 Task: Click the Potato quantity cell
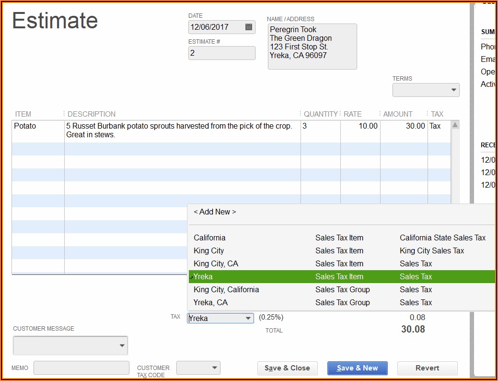pos(320,131)
